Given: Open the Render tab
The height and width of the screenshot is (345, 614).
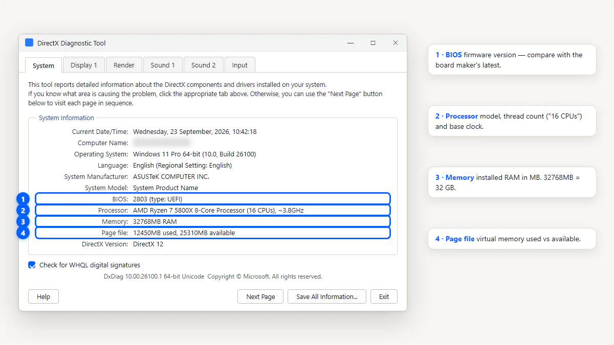Looking at the screenshot, I should [124, 65].
